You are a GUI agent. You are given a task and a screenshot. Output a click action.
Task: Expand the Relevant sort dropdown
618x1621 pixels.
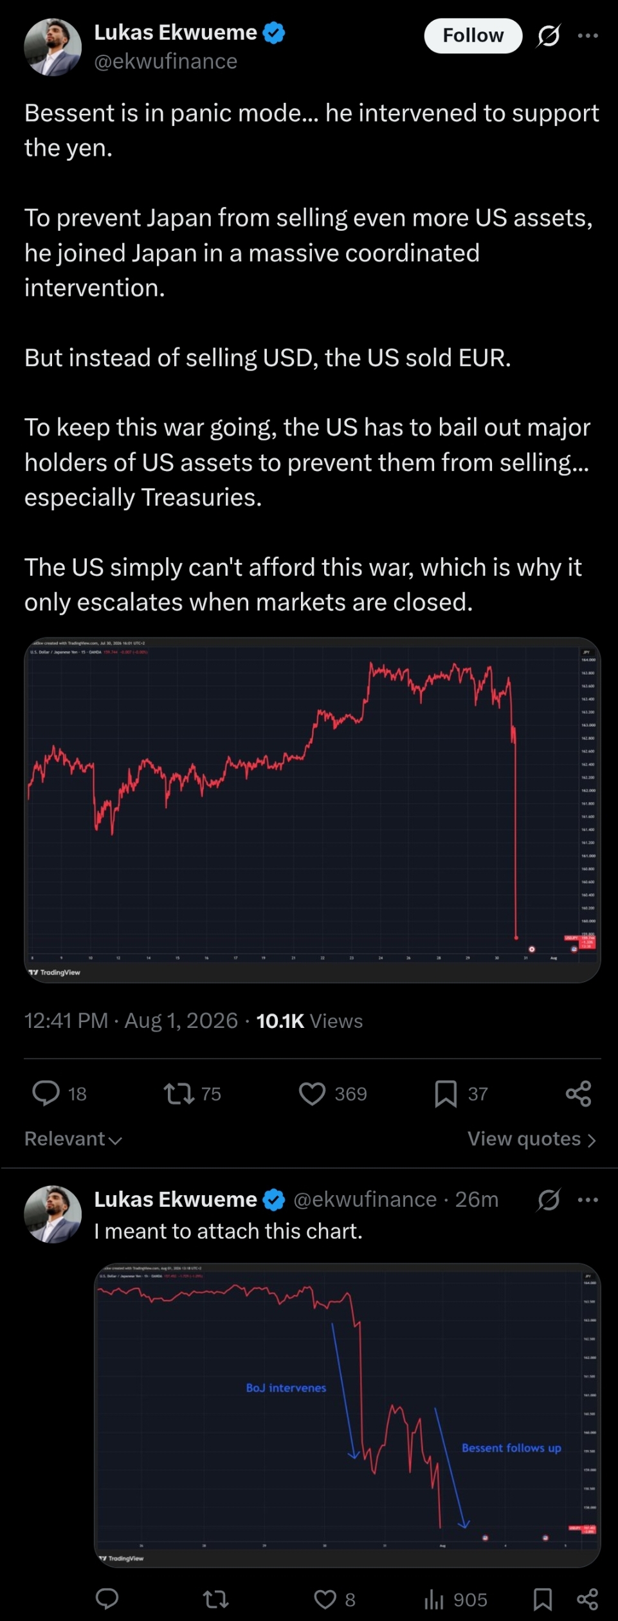point(73,1139)
